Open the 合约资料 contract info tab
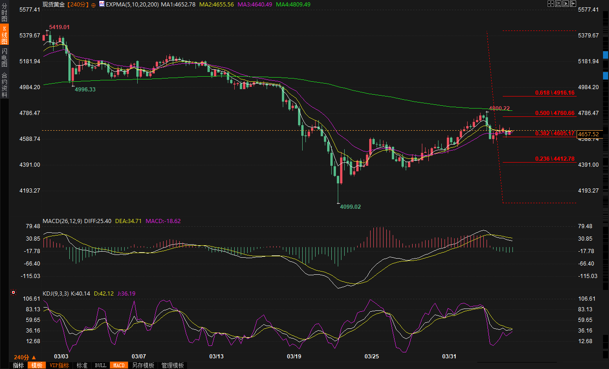The image size is (609, 369). point(5,85)
